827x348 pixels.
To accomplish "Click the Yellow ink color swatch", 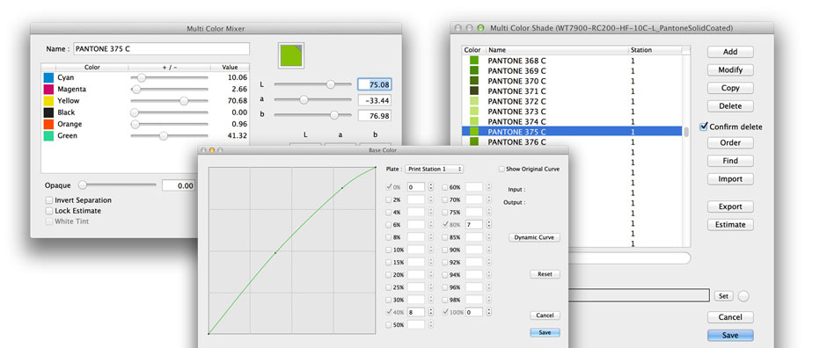I will tap(48, 100).
